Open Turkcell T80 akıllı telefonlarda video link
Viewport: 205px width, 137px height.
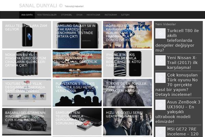[x=177, y=40]
